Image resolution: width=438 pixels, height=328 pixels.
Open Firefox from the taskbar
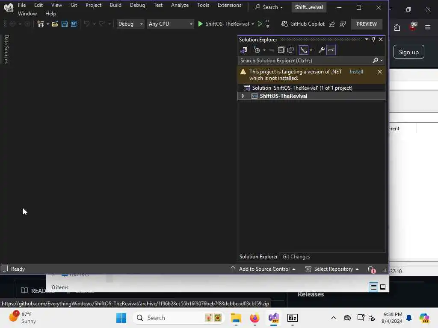coord(255,318)
